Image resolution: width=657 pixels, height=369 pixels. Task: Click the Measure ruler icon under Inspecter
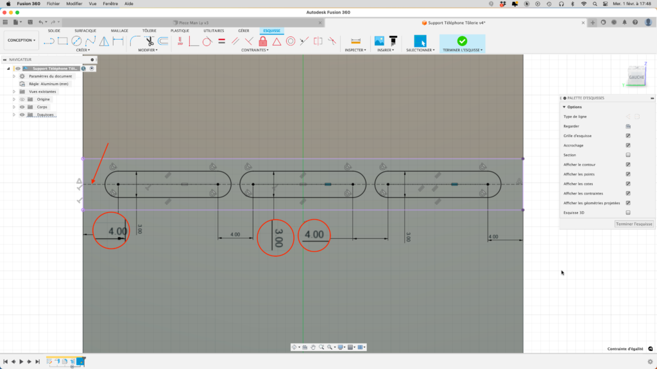click(x=355, y=41)
